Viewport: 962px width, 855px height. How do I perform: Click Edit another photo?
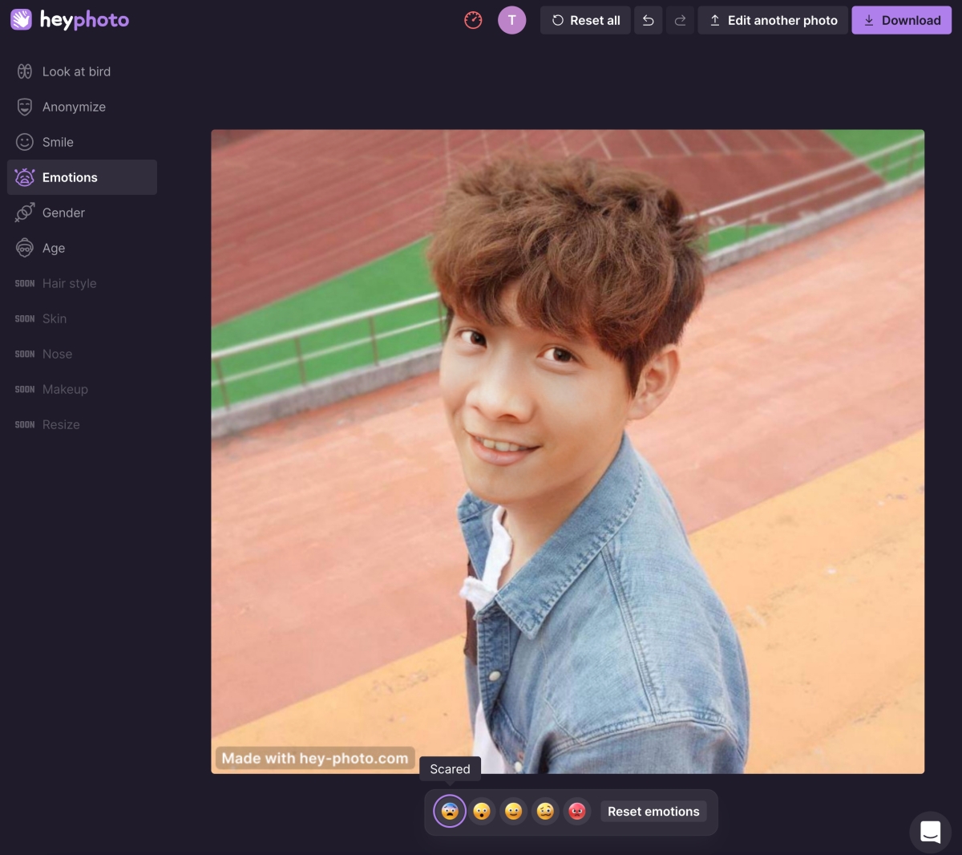(773, 20)
